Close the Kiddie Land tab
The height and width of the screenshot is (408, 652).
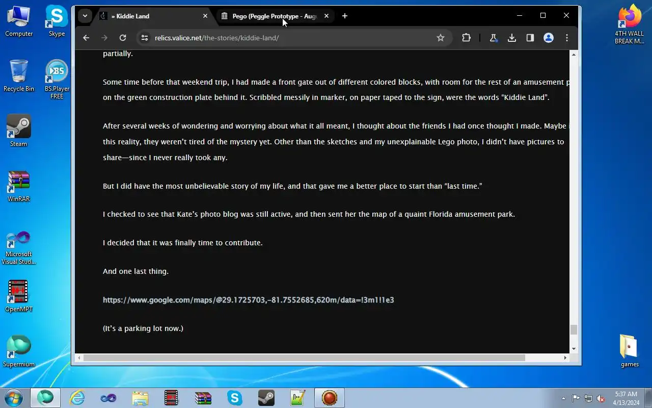[205, 16]
